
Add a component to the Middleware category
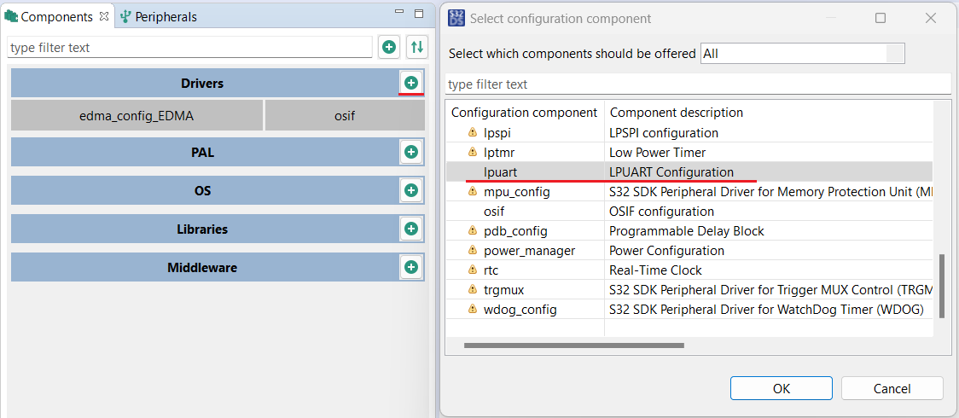[x=411, y=267]
